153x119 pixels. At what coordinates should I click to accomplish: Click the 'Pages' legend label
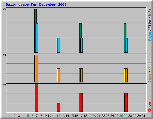coord(150,36)
